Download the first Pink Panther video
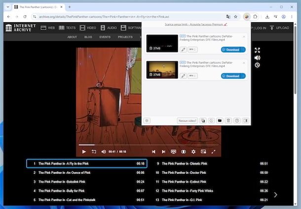 (231, 49)
